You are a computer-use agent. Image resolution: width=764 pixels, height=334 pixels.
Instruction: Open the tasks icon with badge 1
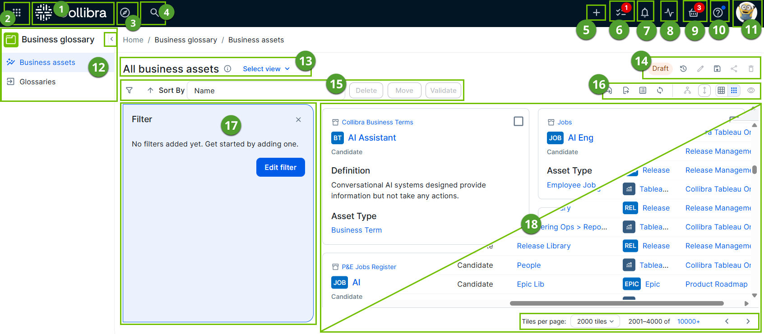pyautogui.click(x=621, y=13)
